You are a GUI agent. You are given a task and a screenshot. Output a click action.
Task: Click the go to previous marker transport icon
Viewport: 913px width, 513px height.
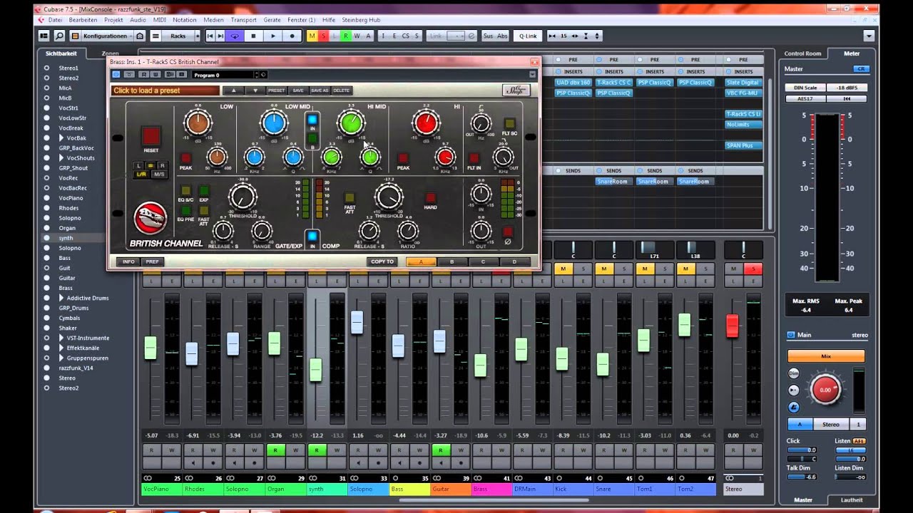pos(210,36)
